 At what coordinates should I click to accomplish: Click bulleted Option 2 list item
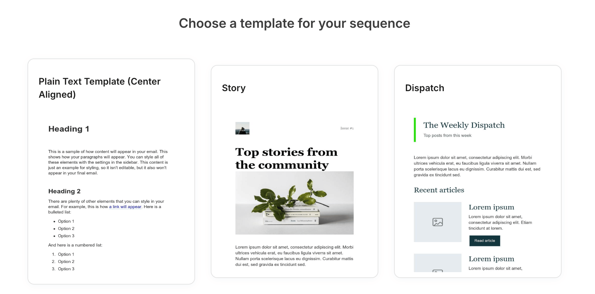point(66,229)
